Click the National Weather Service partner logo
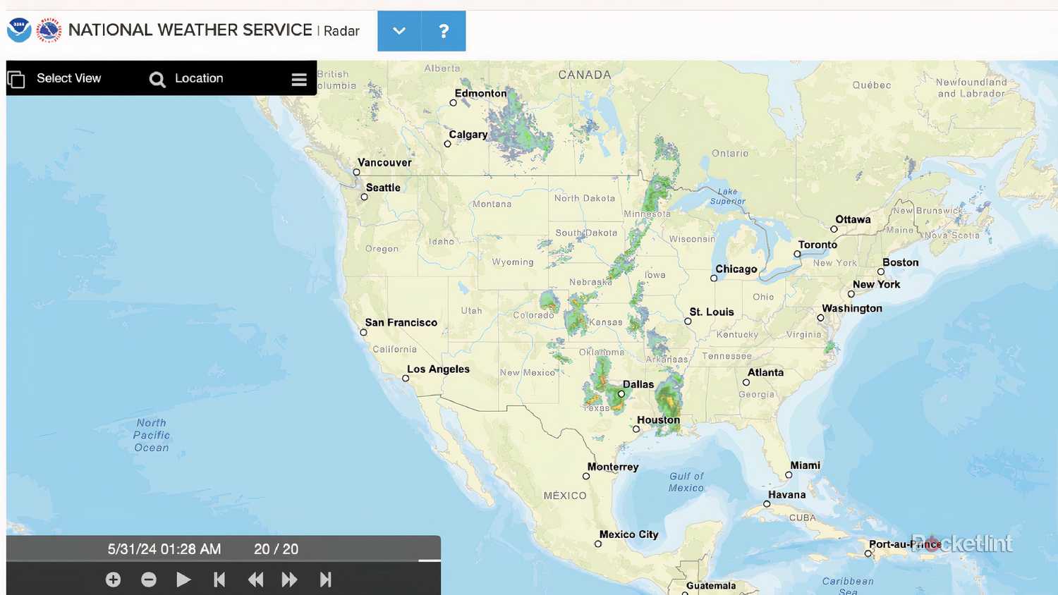1058x595 pixels. coord(48,30)
